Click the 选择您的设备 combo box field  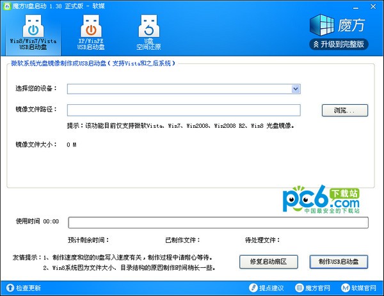coord(184,89)
